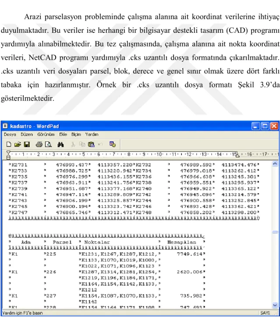Open Print Preview from the toolbar
This screenshot has width=280, height=318.
pos(48,145)
